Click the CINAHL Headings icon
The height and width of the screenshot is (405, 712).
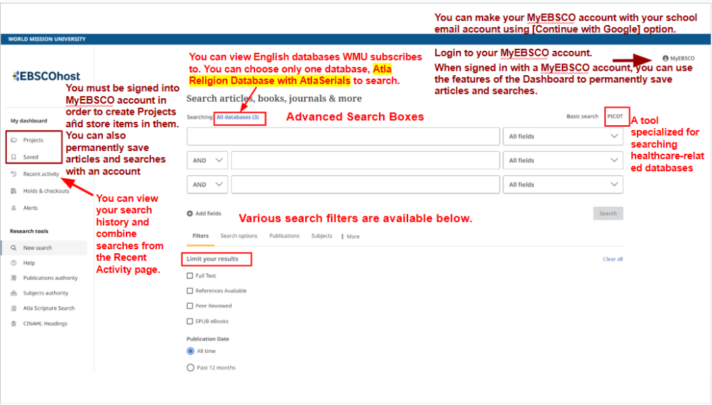coord(14,324)
